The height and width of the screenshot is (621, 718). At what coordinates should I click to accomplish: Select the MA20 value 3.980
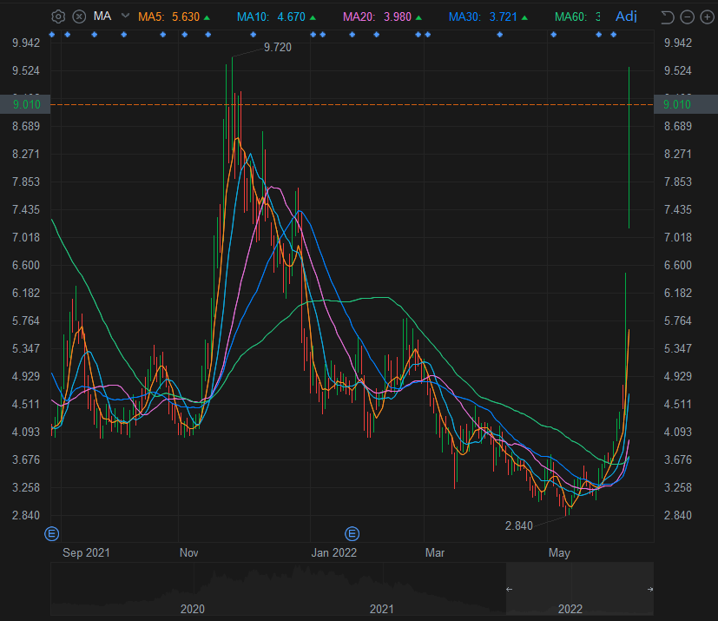(398, 17)
